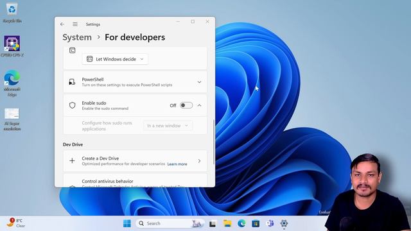Viewport: 411px width, 231px height.
Task: Open the Recycle Bin desktop icon
Action: [x=12, y=13]
